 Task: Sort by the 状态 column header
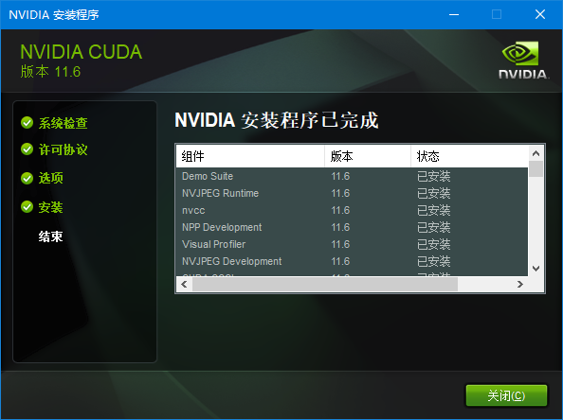470,156
